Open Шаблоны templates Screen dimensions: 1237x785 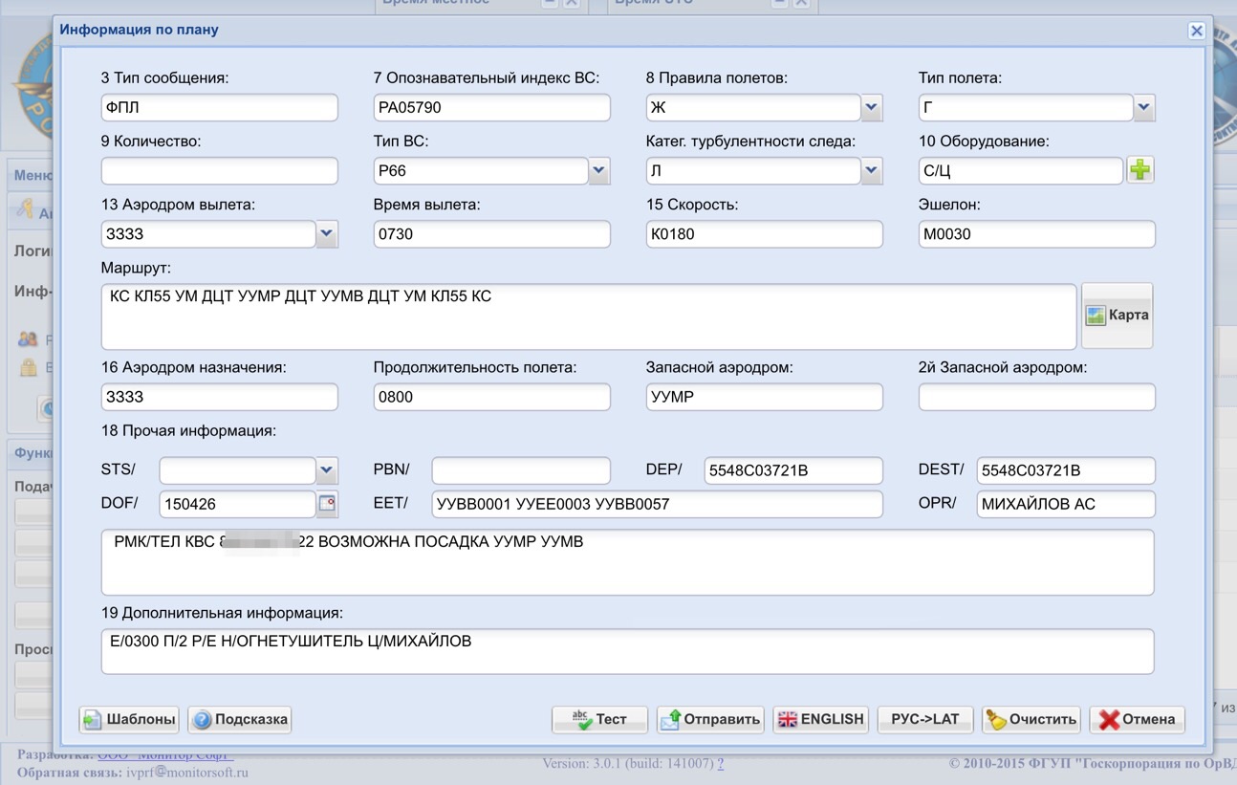click(x=130, y=720)
